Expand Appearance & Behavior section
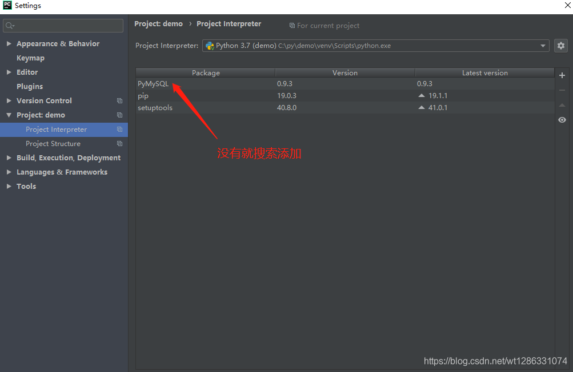Screen dimensions: 573x372 coord(9,43)
